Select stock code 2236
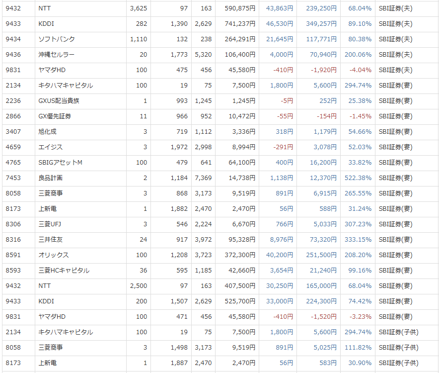 click(x=13, y=101)
